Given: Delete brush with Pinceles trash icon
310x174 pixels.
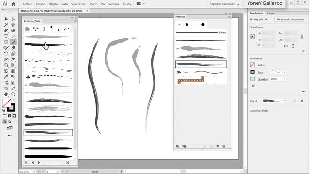Looking at the screenshot, I should pos(224,146).
